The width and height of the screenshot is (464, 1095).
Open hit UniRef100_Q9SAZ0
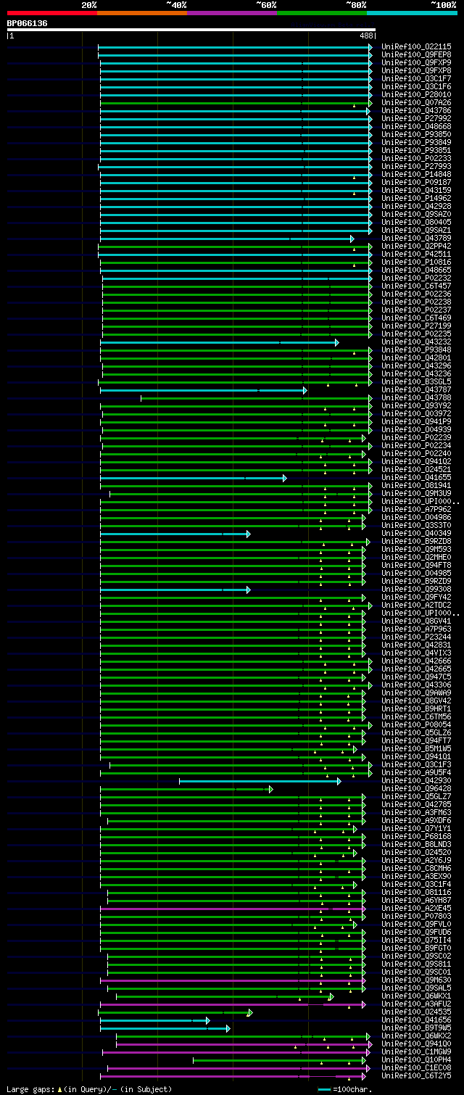click(416, 215)
